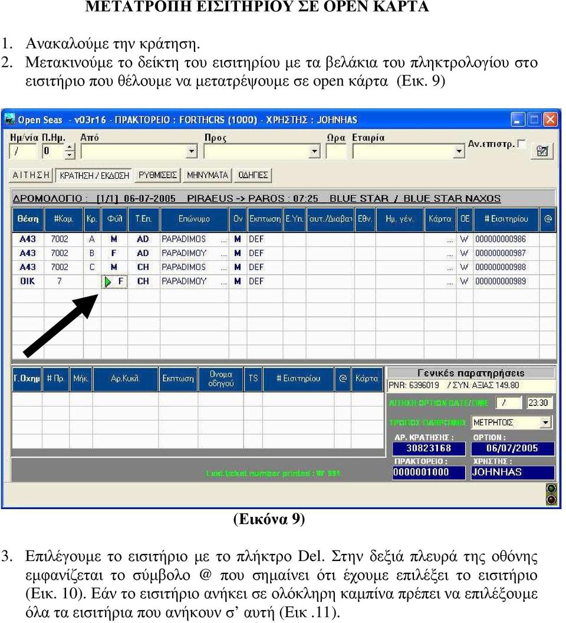Click surname PAPADIMOS in row A

[x=184, y=239]
